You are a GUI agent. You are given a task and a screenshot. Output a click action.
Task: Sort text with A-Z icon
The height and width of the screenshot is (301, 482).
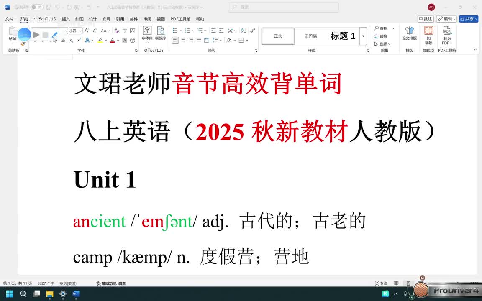(x=244, y=31)
